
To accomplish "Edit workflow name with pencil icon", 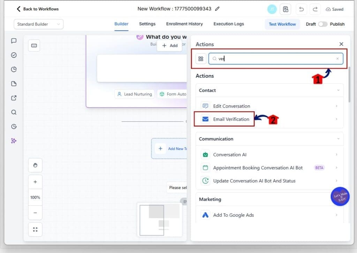I will pos(218,9).
